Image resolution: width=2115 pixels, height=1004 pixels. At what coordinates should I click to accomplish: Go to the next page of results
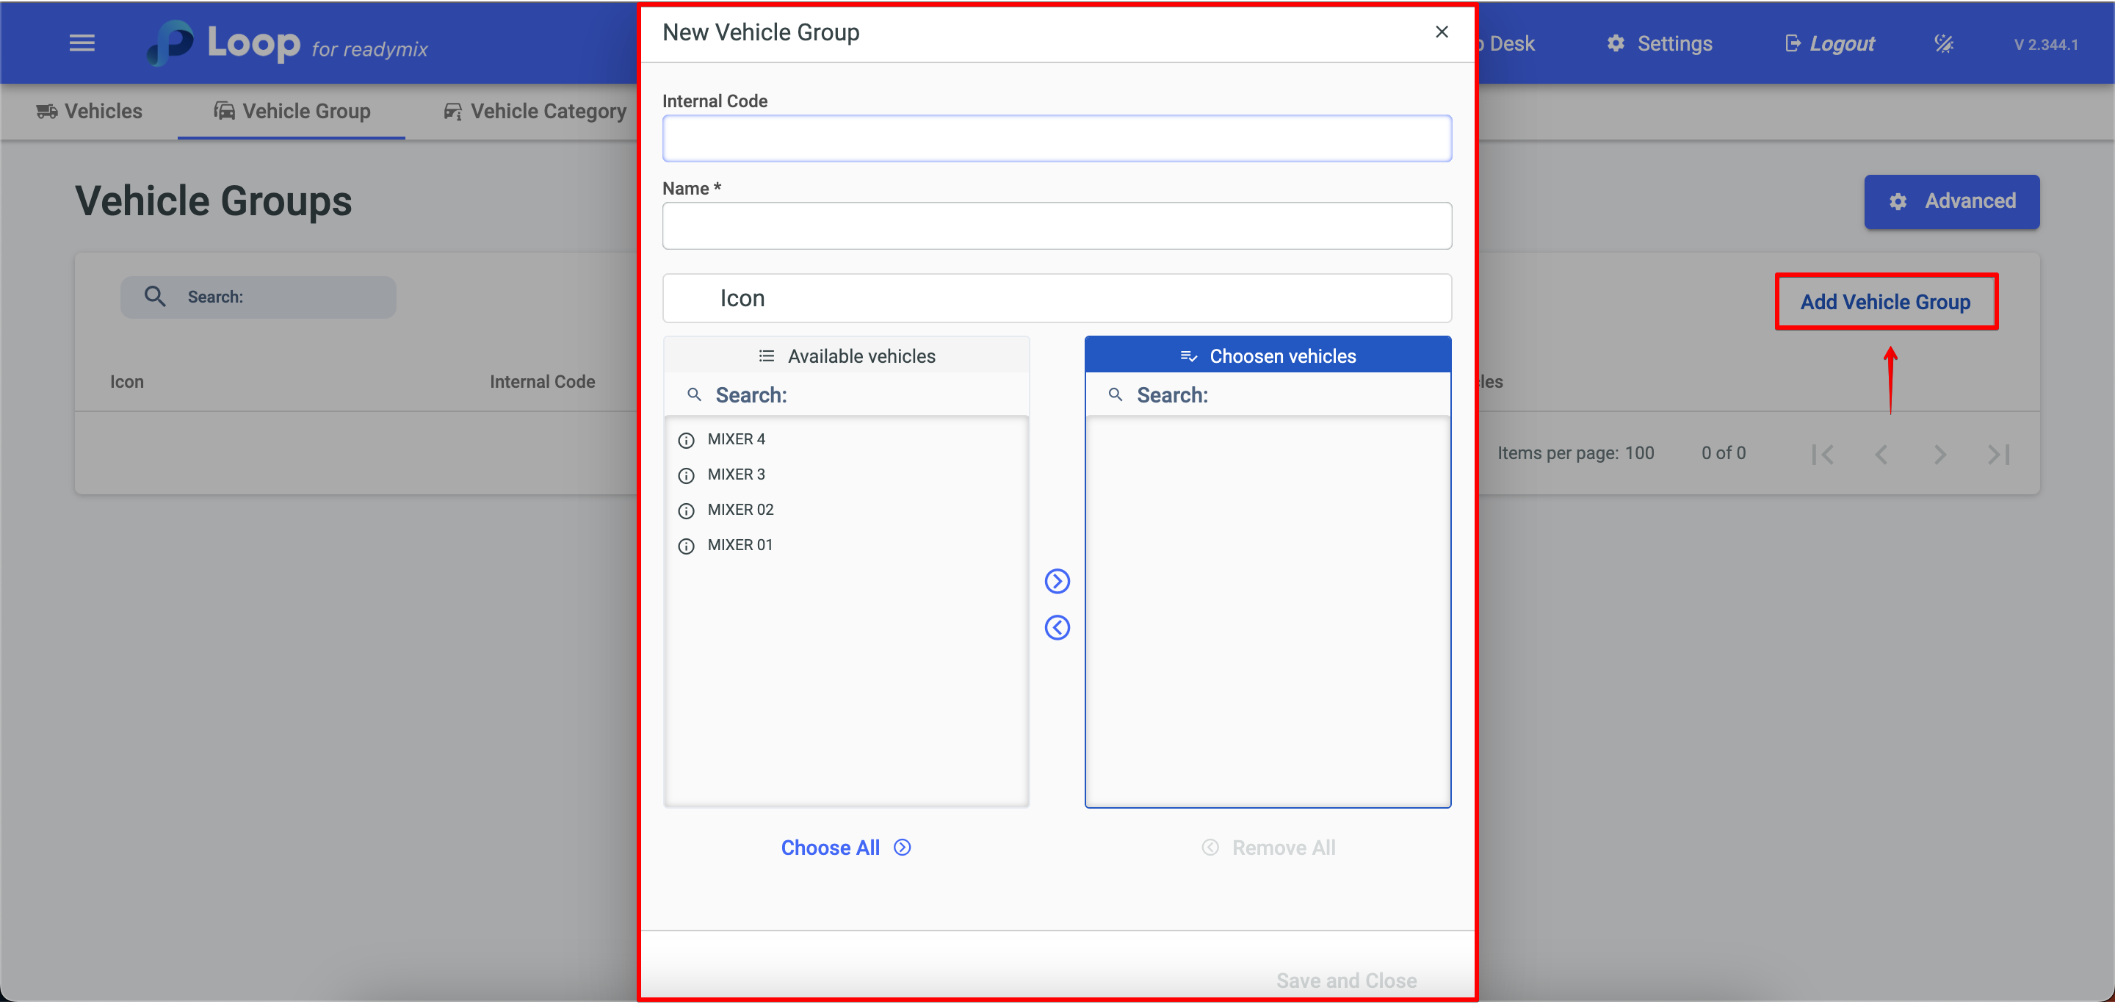(x=1939, y=454)
